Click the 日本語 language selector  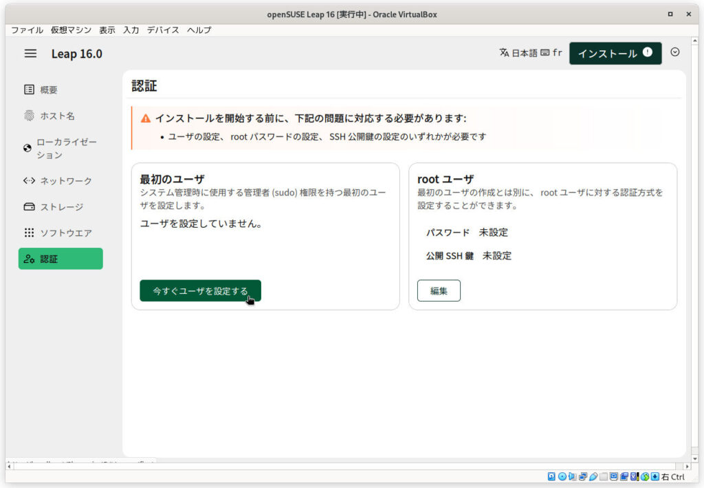pos(525,53)
